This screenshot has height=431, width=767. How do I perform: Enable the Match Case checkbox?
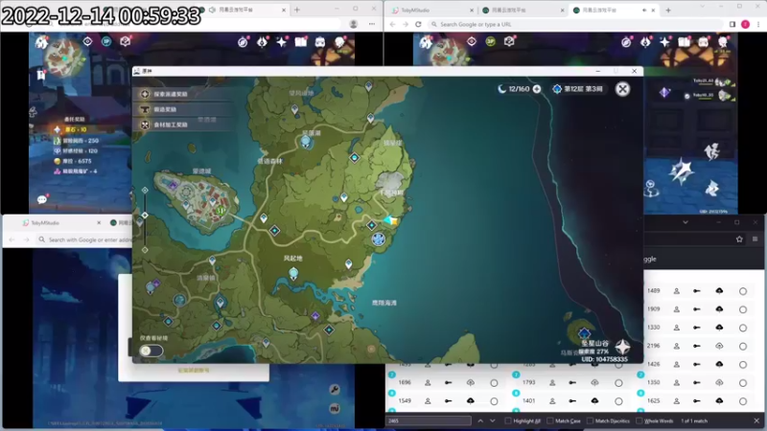tap(549, 420)
